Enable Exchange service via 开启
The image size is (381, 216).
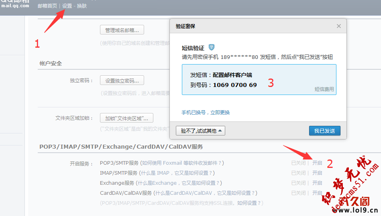click(x=317, y=183)
